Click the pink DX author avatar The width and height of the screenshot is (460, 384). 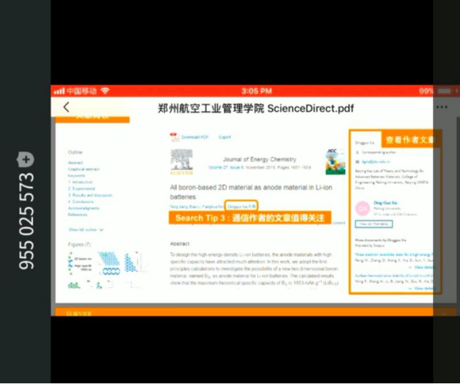tap(363, 209)
